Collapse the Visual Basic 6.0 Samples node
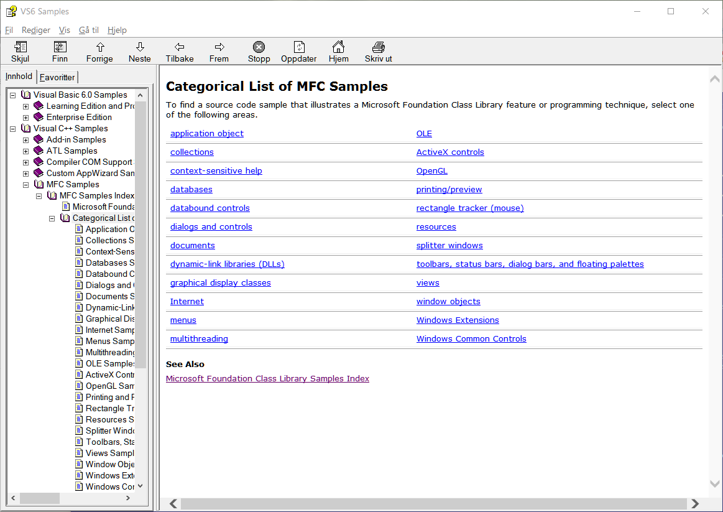This screenshot has width=723, height=512. [13, 95]
